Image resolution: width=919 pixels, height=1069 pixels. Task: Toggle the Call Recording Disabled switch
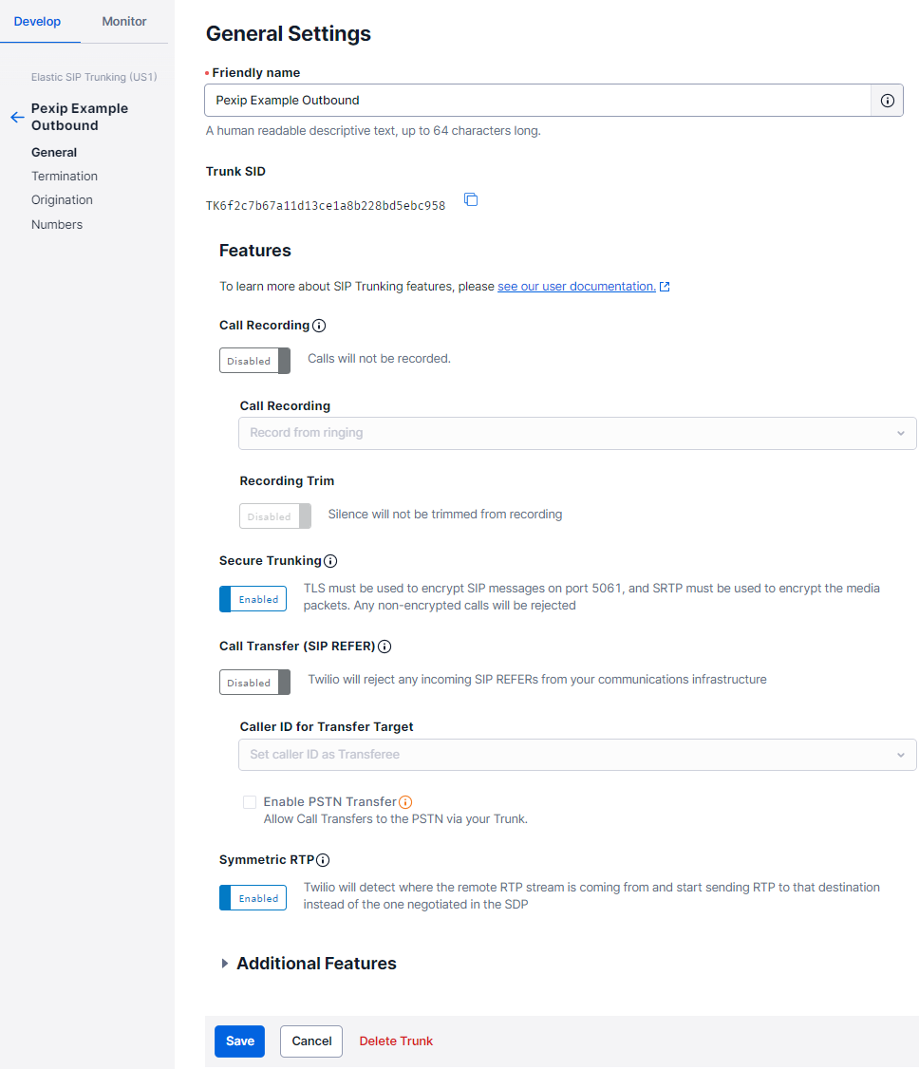coord(254,361)
